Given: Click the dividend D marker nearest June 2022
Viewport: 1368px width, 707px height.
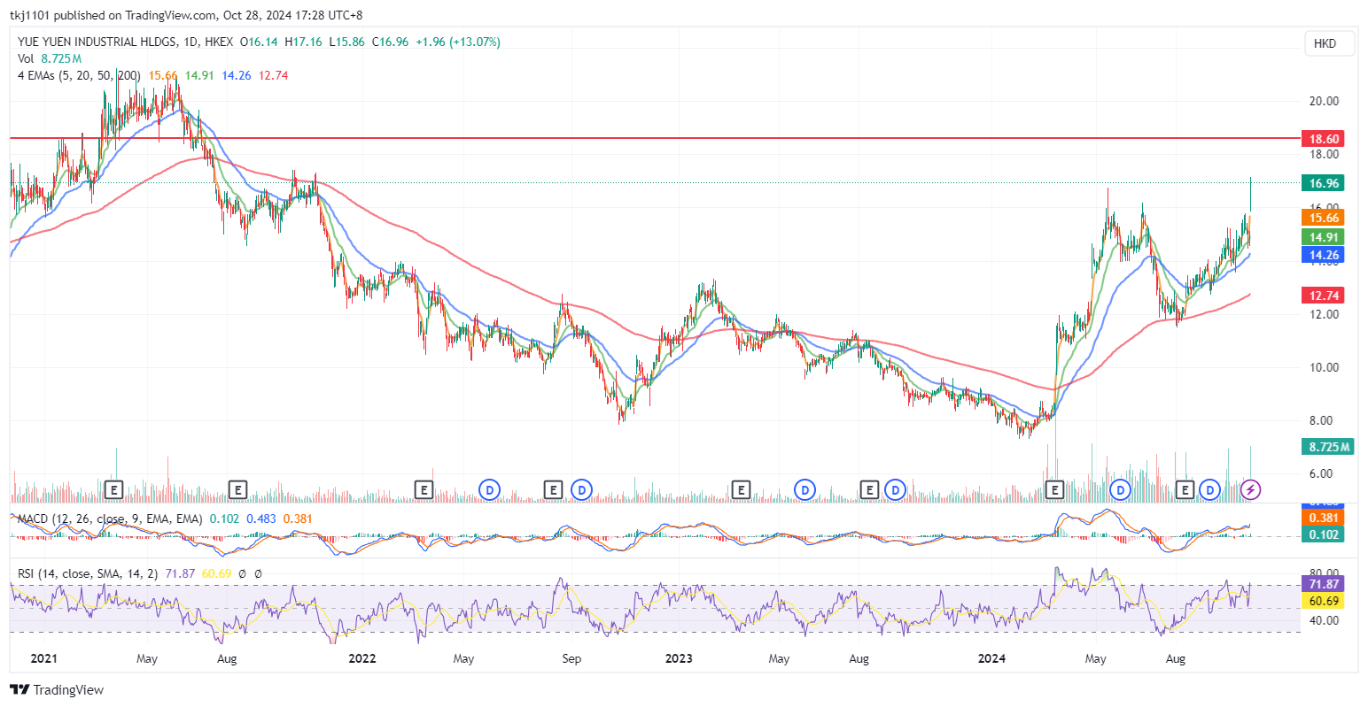Looking at the screenshot, I should [x=489, y=488].
